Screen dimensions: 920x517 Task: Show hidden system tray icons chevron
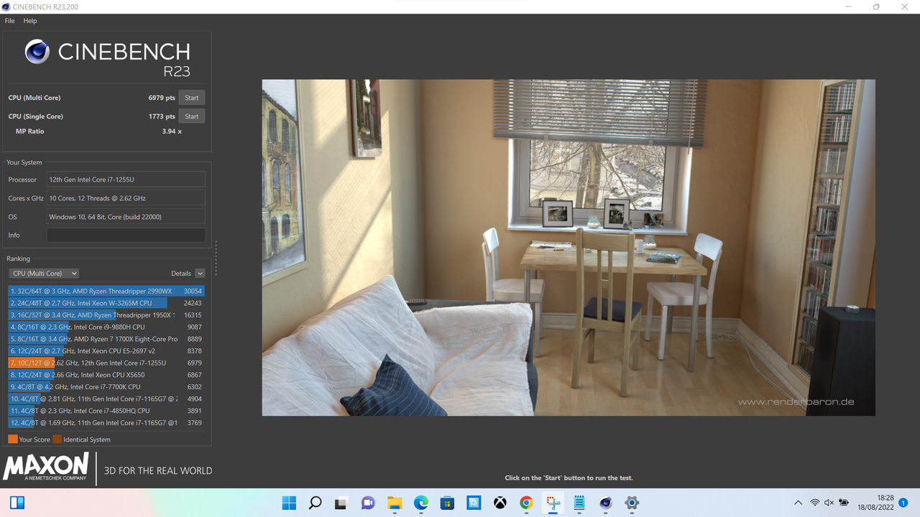point(798,503)
